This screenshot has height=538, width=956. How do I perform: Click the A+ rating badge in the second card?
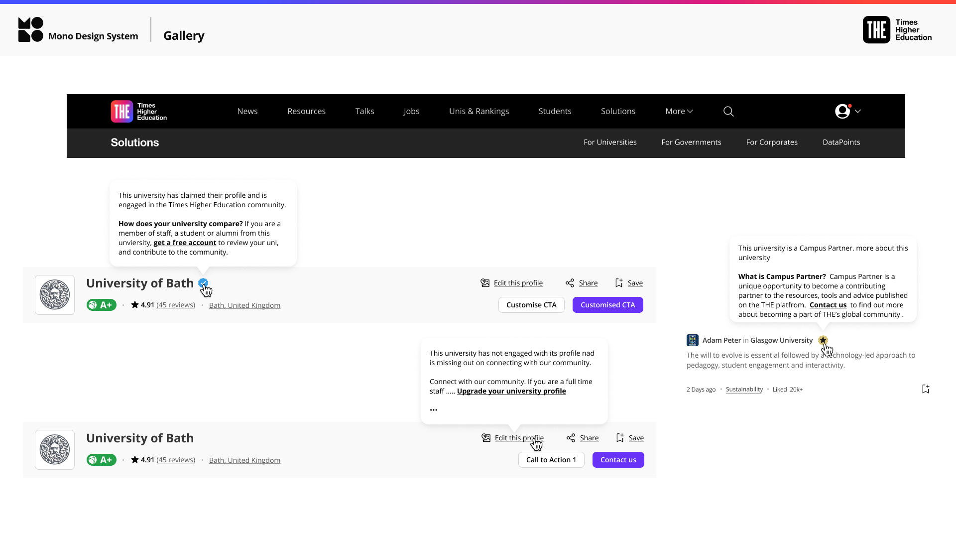101,460
